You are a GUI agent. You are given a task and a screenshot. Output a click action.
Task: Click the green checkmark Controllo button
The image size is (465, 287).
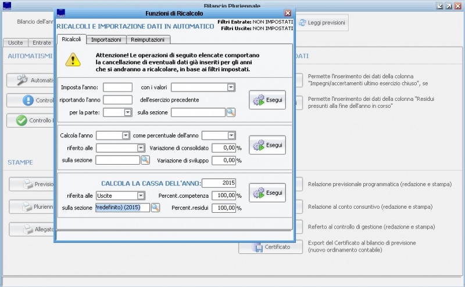(x=30, y=121)
